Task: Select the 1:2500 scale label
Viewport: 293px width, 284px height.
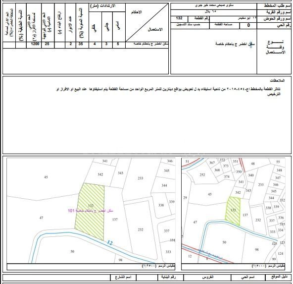Action: click(x=149, y=266)
